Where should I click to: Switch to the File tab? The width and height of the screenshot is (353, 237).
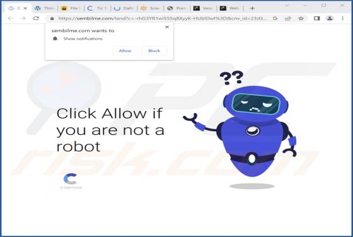pos(71,8)
